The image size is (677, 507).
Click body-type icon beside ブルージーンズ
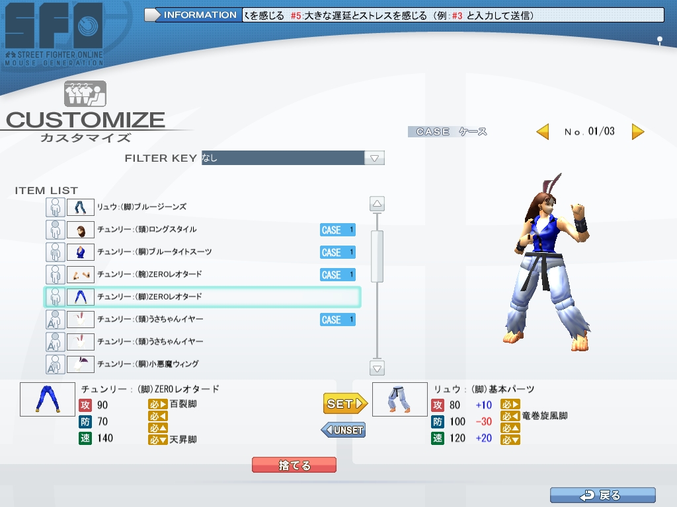56,207
